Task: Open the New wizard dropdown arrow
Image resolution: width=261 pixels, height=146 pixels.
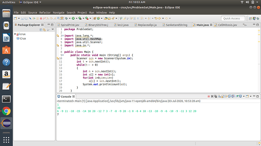Action: tap(19, 18)
